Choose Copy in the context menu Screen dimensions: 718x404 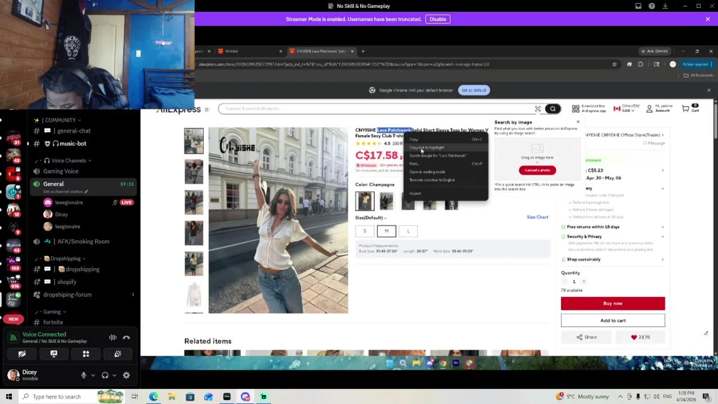click(x=446, y=139)
